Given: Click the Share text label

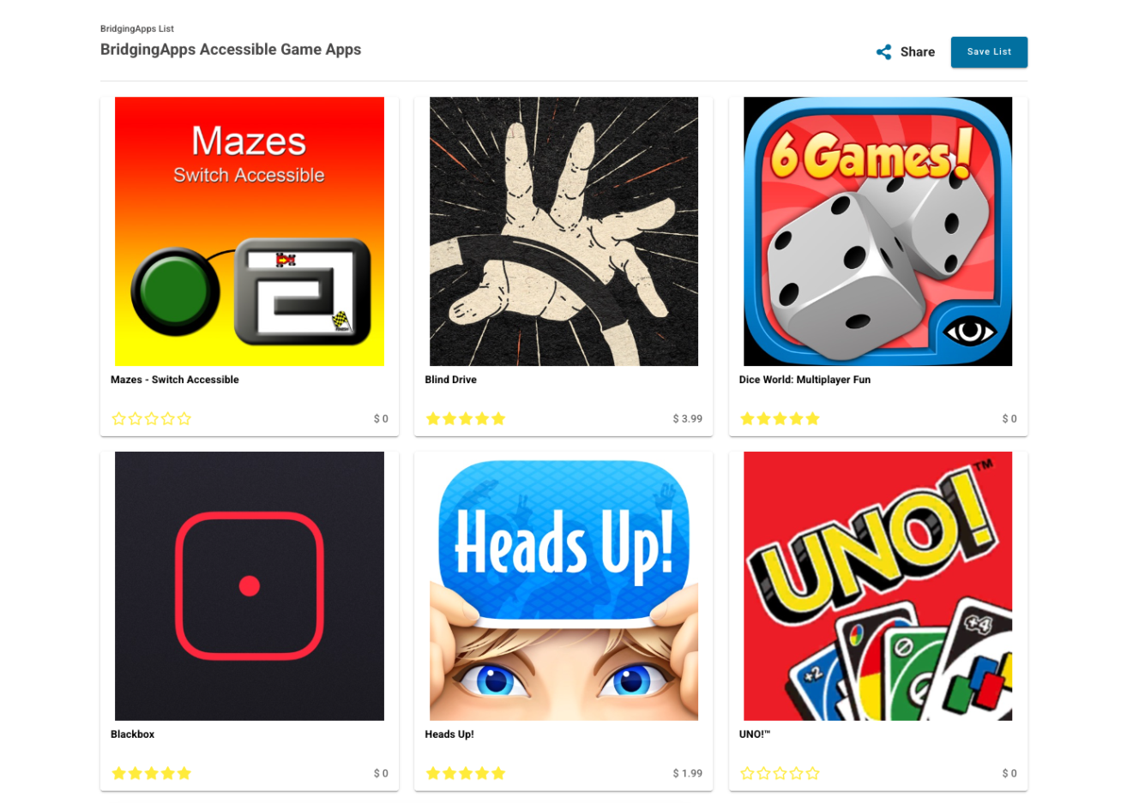Looking at the screenshot, I should 918,52.
